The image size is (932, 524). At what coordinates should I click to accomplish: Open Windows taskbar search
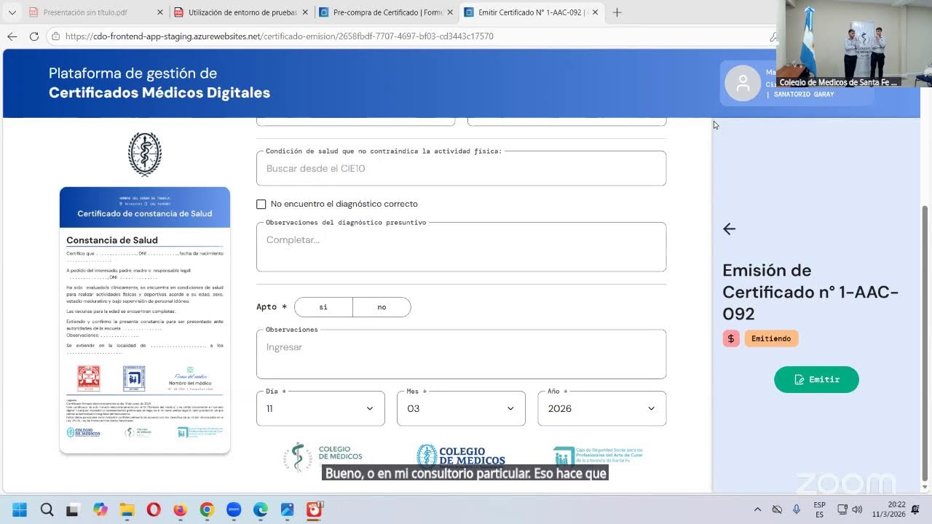47,509
